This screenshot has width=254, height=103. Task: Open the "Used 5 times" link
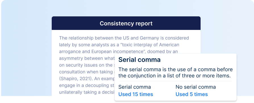pos(191,94)
